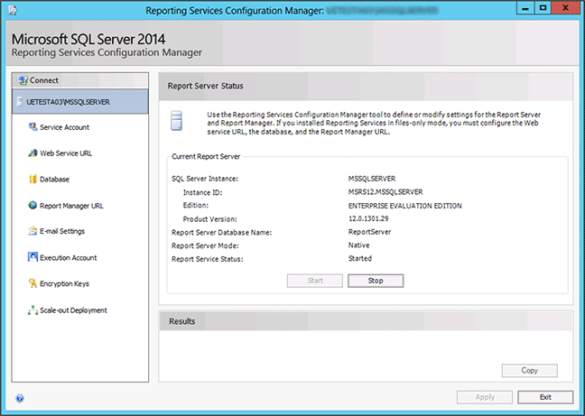Click the Report Server Status heading
585x416 pixels.
(205, 86)
